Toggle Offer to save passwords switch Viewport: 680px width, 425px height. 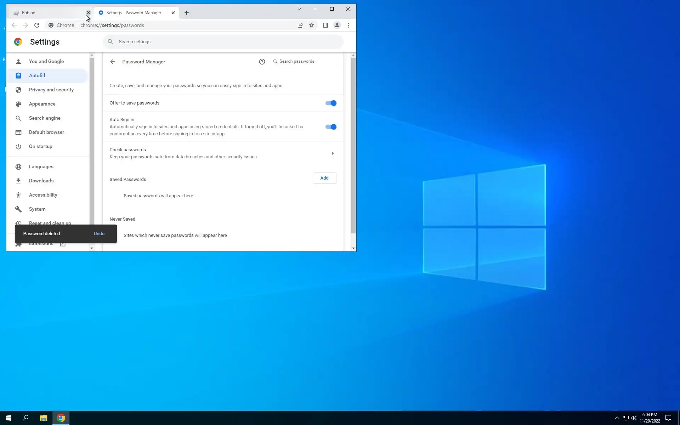(x=331, y=103)
